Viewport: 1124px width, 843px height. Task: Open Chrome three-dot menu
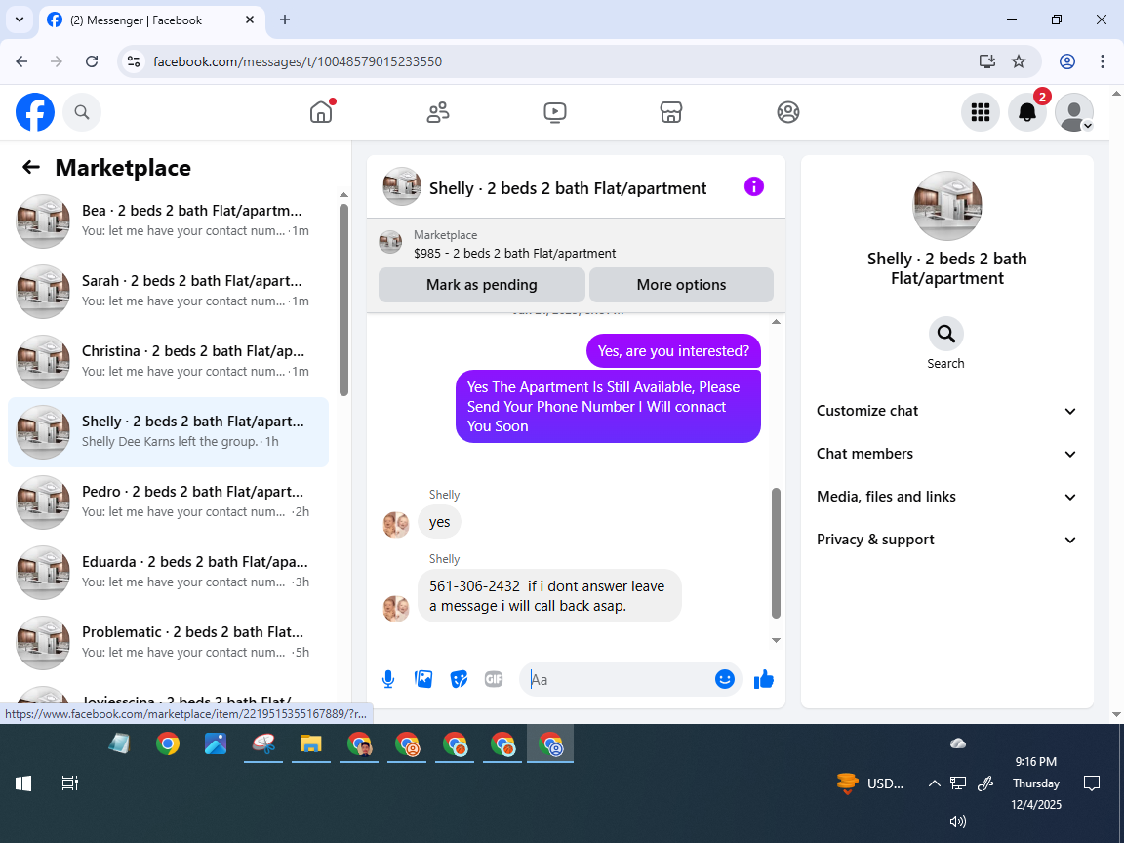[x=1103, y=61]
